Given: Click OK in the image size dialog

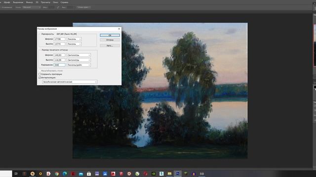Looking at the screenshot, I should point(110,35).
